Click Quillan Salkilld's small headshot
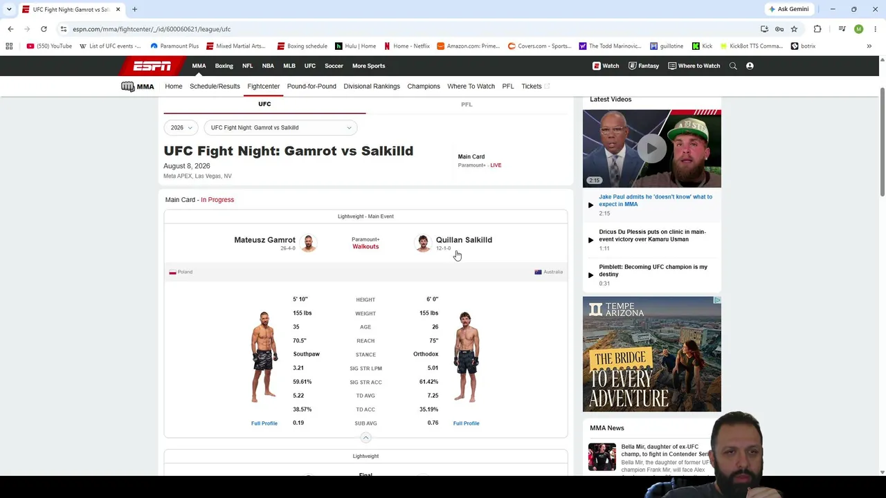The height and width of the screenshot is (498, 886). [422, 243]
